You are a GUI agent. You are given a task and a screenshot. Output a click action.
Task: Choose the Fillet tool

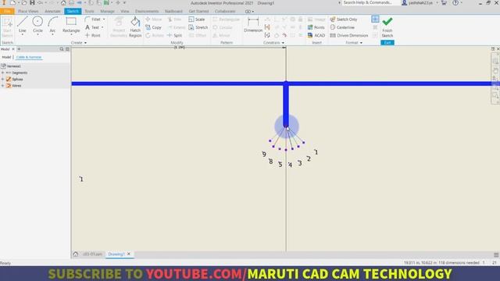[x=93, y=20]
